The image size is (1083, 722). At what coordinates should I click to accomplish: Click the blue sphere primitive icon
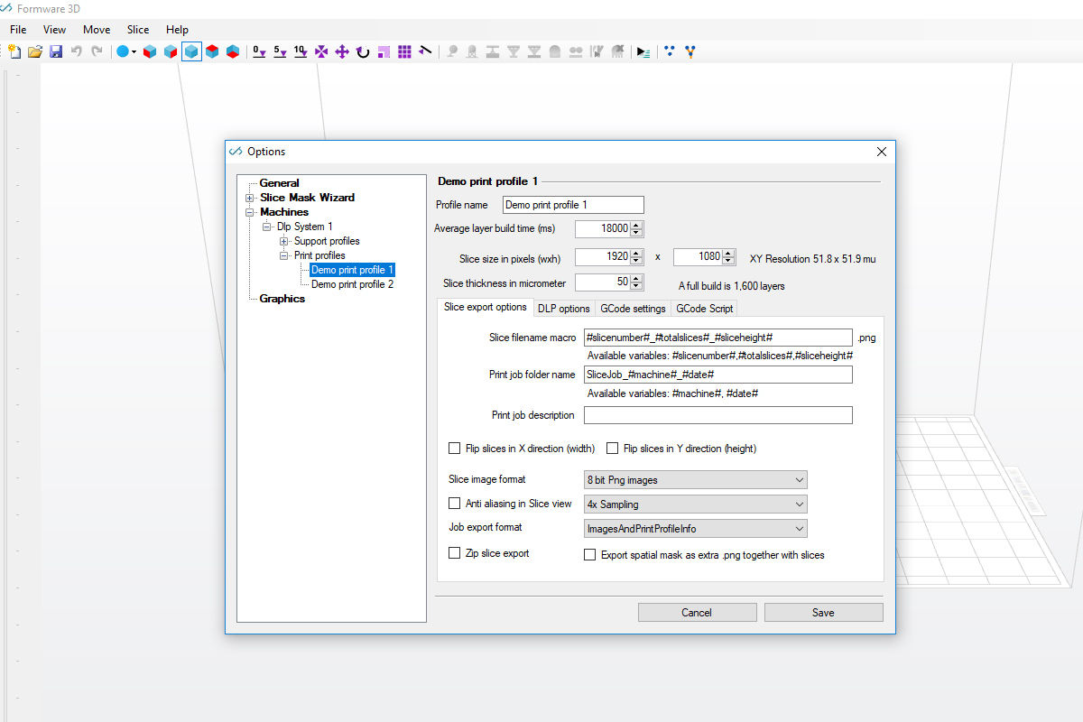coord(123,51)
